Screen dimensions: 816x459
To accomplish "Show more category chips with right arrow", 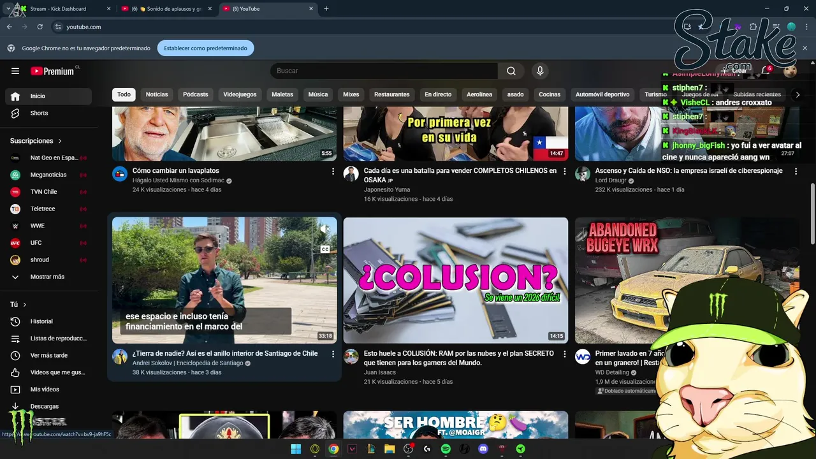I will [797, 94].
